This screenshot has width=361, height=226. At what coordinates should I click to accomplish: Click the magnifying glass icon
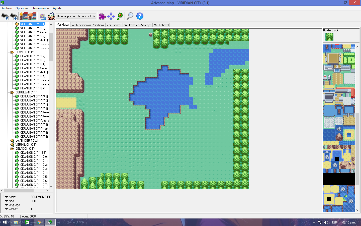(x=130, y=16)
